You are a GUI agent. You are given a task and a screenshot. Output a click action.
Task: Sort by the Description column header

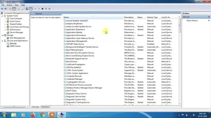click(x=130, y=17)
